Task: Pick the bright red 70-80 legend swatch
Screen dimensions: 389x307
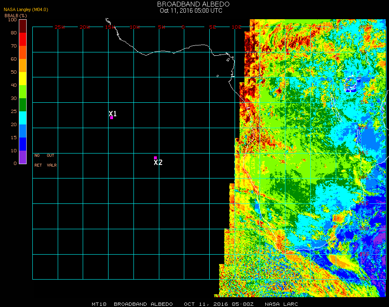Action: point(23,39)
